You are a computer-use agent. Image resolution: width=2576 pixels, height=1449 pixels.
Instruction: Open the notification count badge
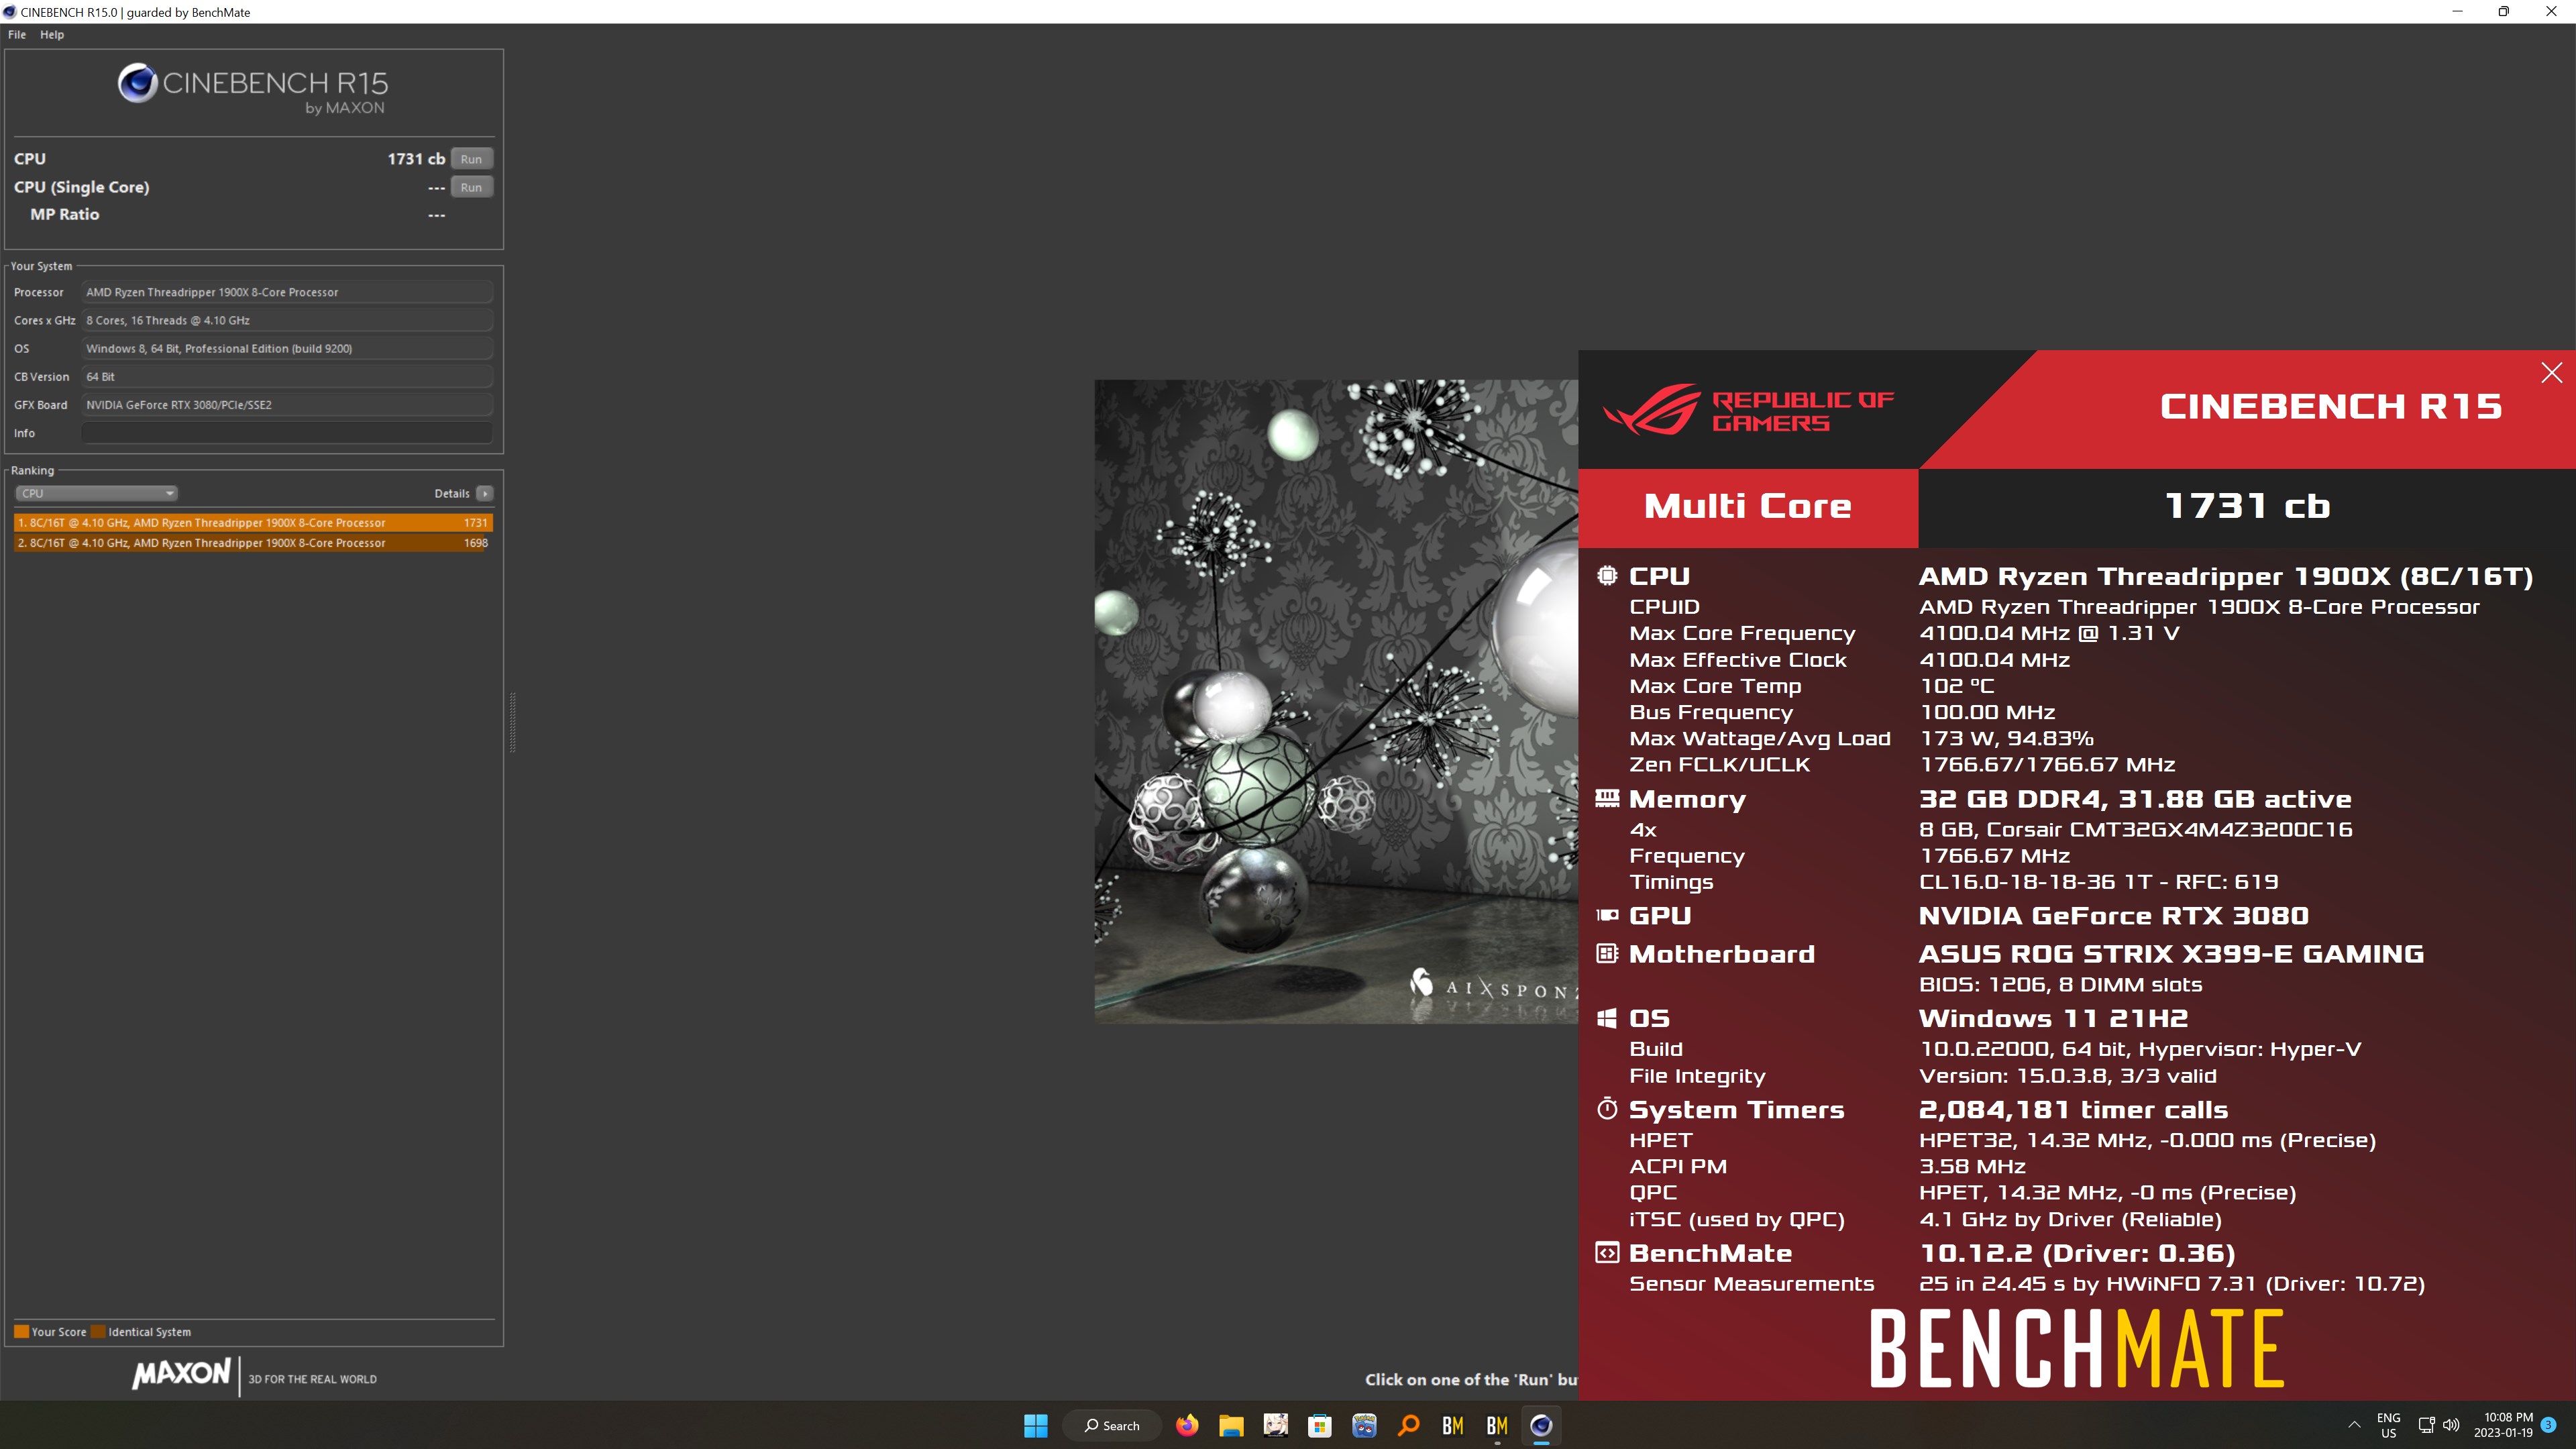[2548, 1426]
